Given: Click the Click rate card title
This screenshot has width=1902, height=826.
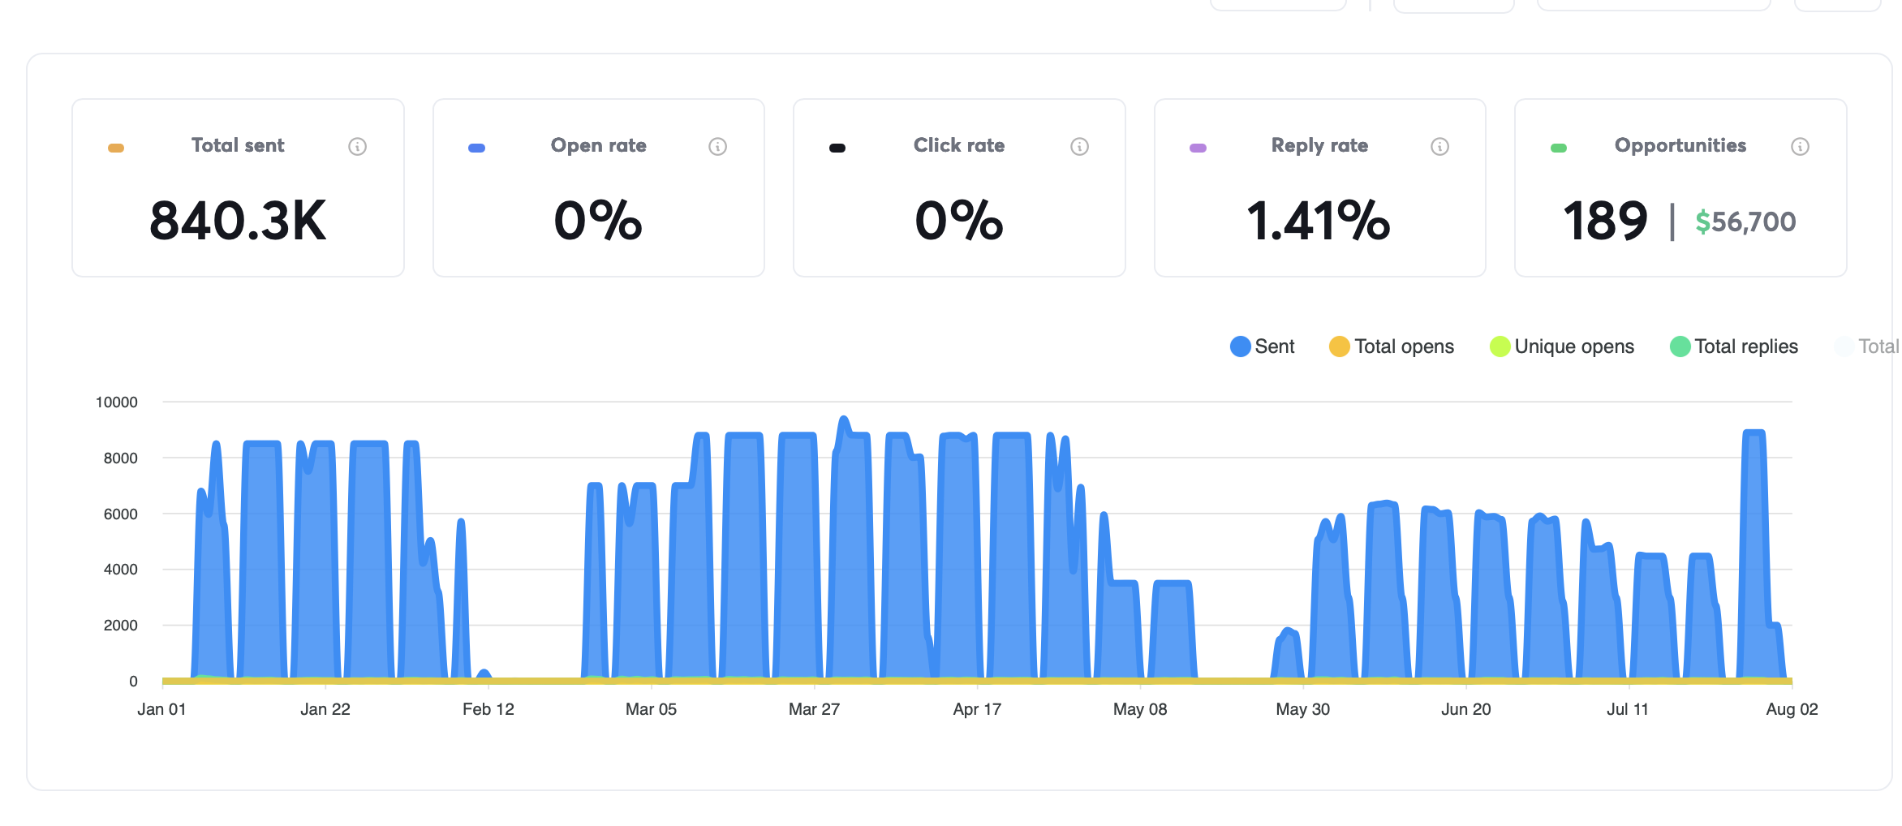Looking at the screenshot, I should click(959, 145).
